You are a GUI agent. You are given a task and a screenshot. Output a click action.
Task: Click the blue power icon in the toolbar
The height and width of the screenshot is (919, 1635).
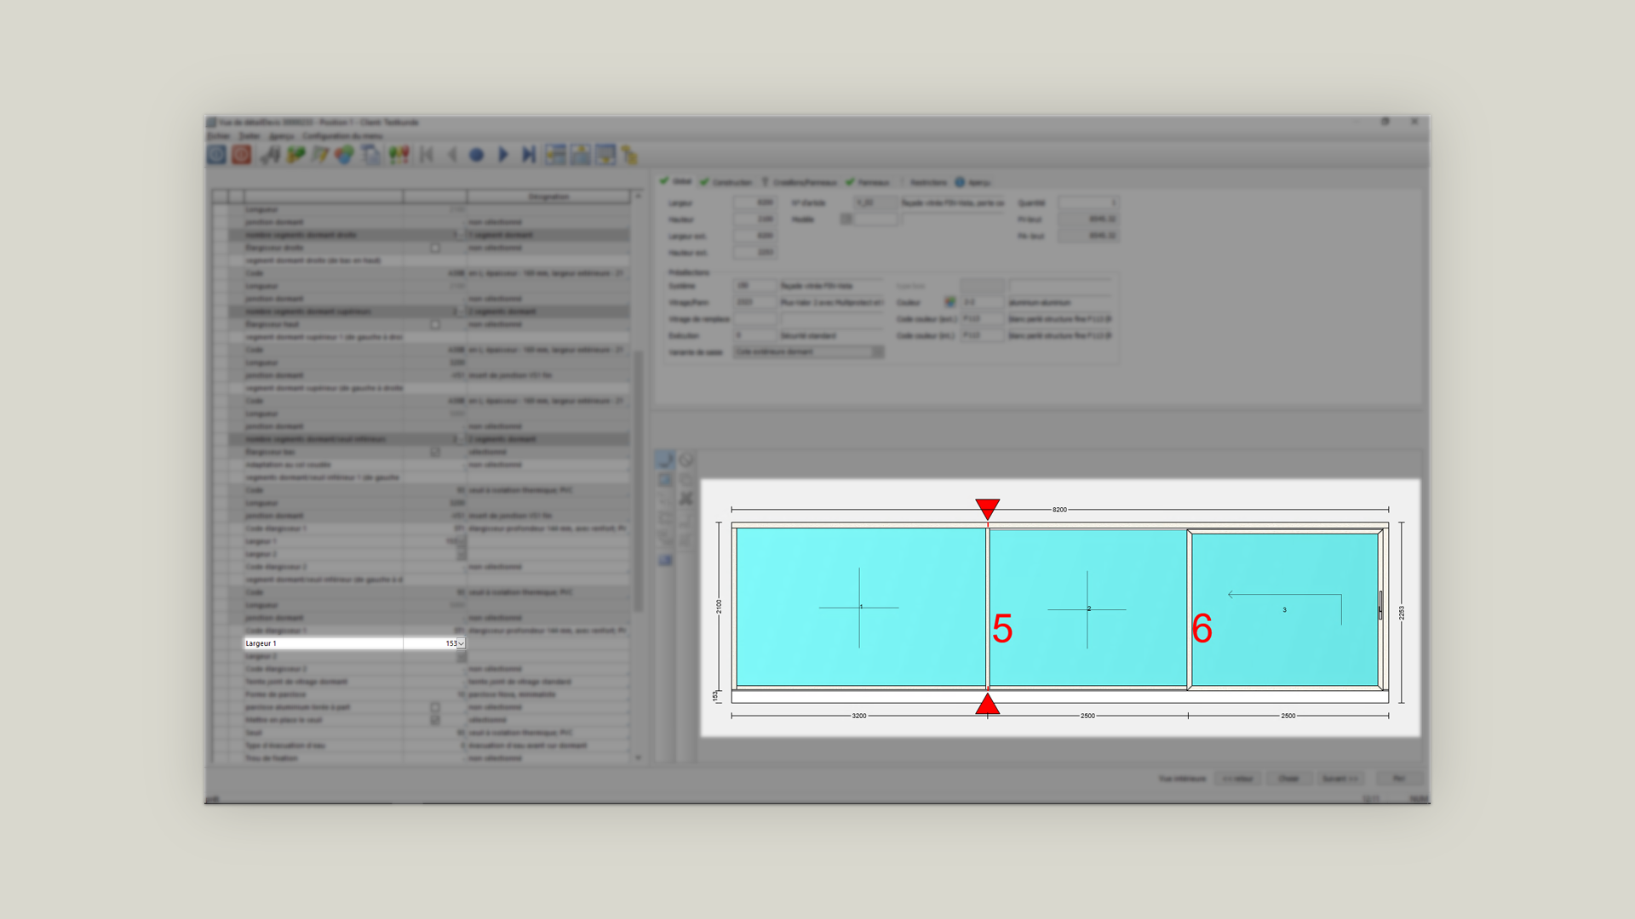coord(217,155)
